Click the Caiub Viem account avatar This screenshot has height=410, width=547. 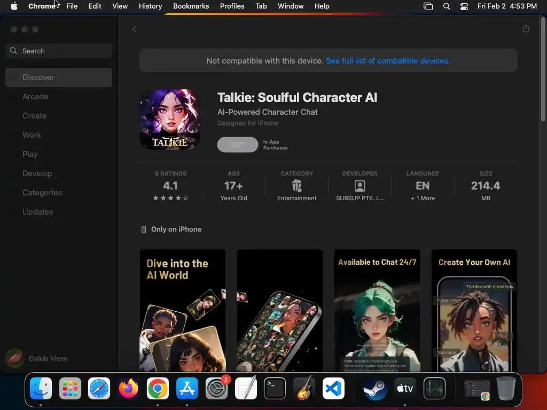(x=14, y=358)
